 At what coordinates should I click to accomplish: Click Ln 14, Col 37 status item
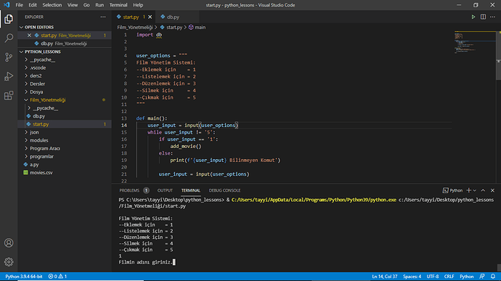pyautogui.click(x=384, y=276)
